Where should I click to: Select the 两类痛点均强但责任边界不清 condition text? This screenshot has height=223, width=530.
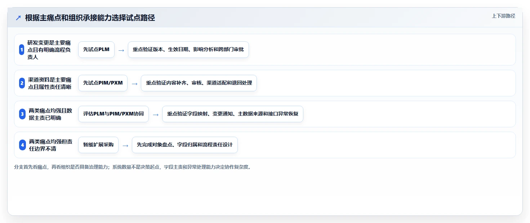pyautogui.click(x=51, y=145)
